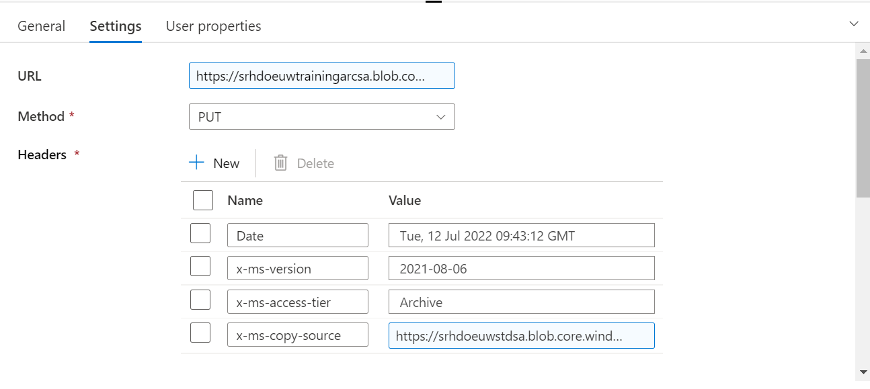The width and height of the screenshot is (870, 389).
Task: Click the New button to add header
Action: (215, 162)
